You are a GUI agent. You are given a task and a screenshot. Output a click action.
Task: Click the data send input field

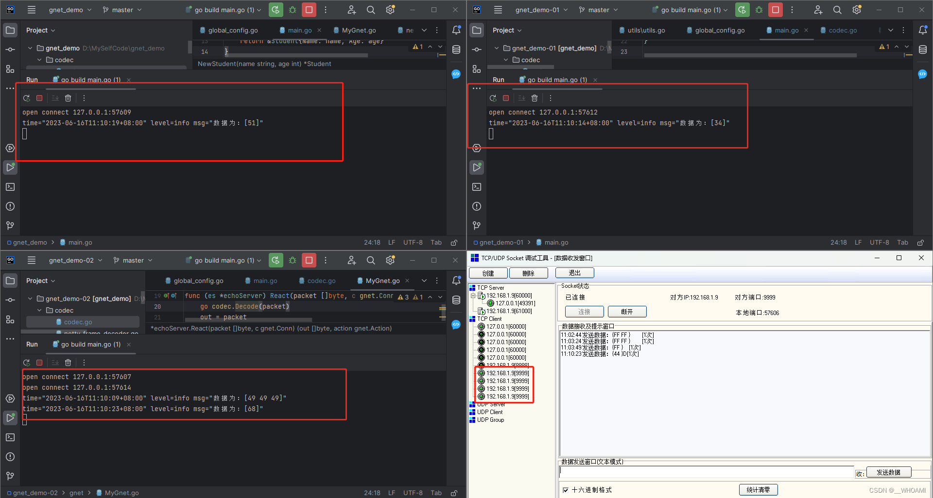coord(705,471)
